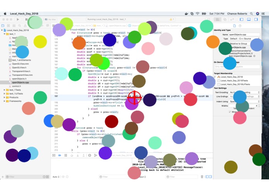
Task: Hide the Navigator panel
Action: [x=242, y=19]
